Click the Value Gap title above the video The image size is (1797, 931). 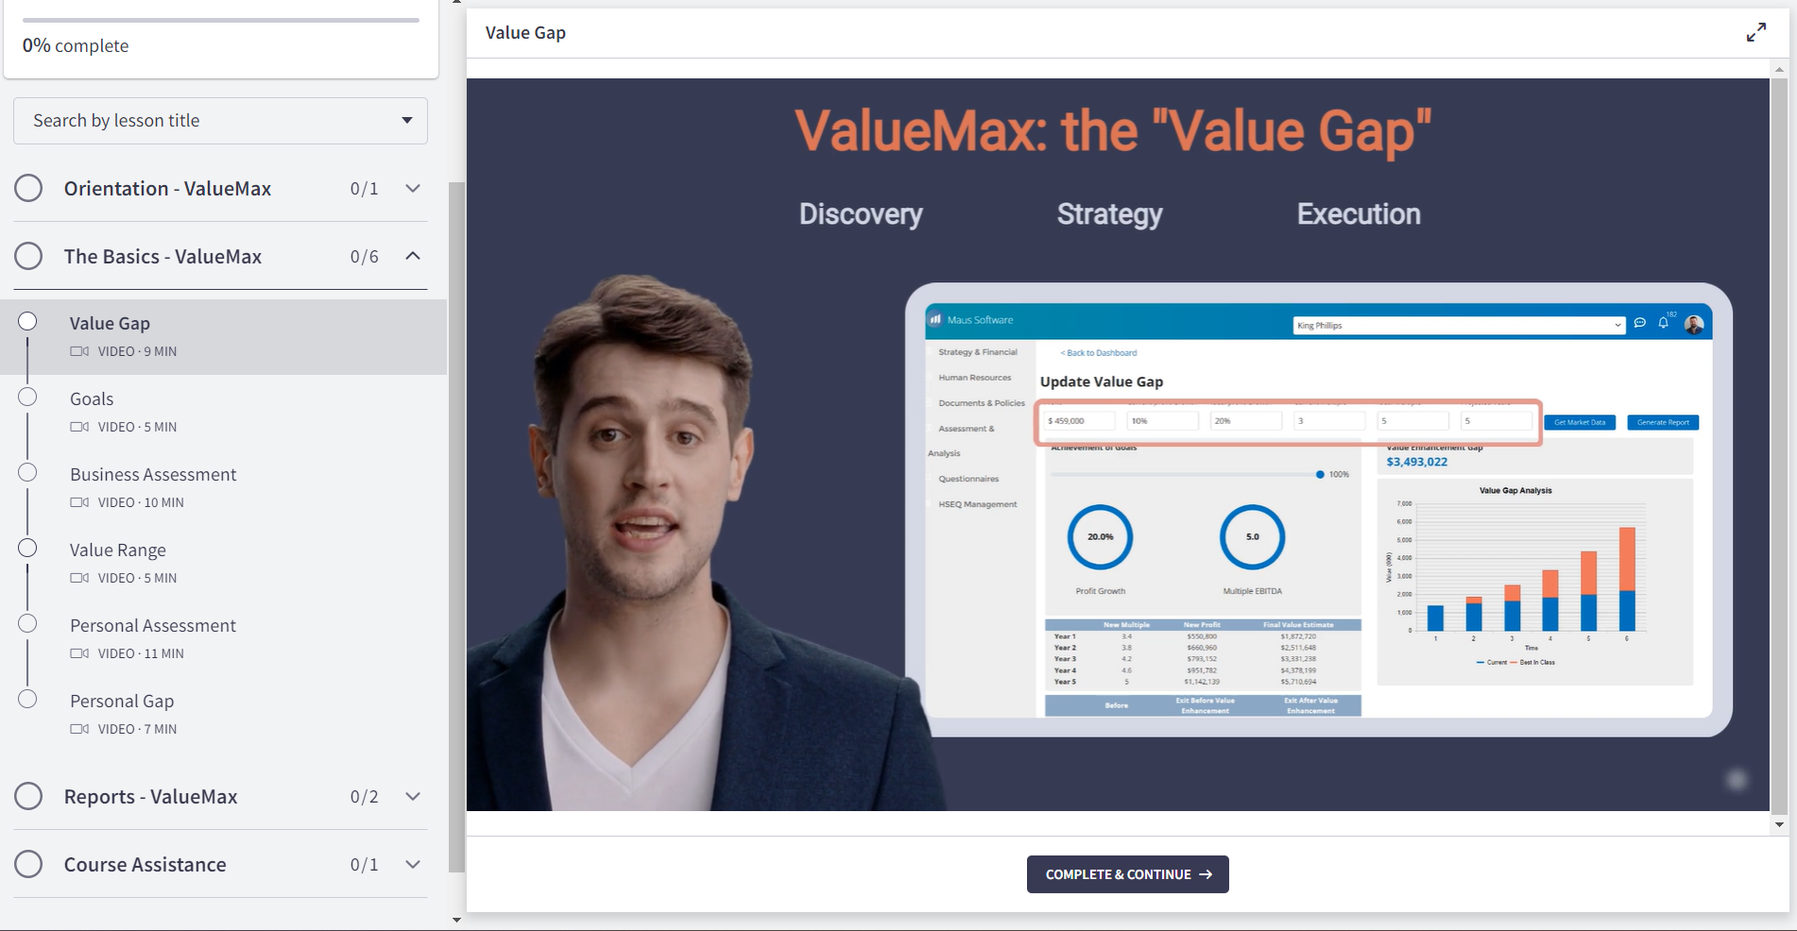coord(525,31)
